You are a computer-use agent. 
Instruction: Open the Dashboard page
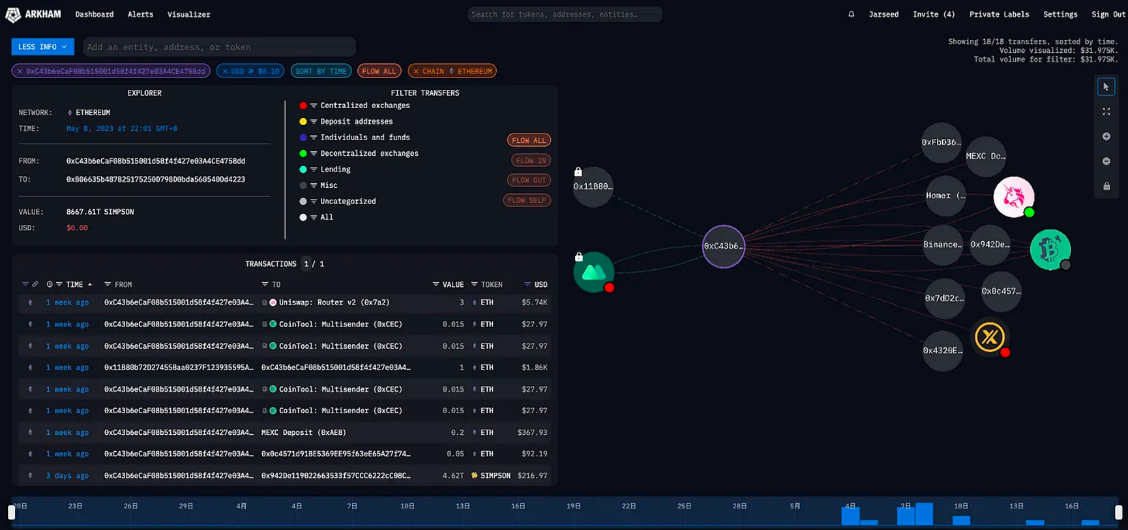tap(95, 14)
